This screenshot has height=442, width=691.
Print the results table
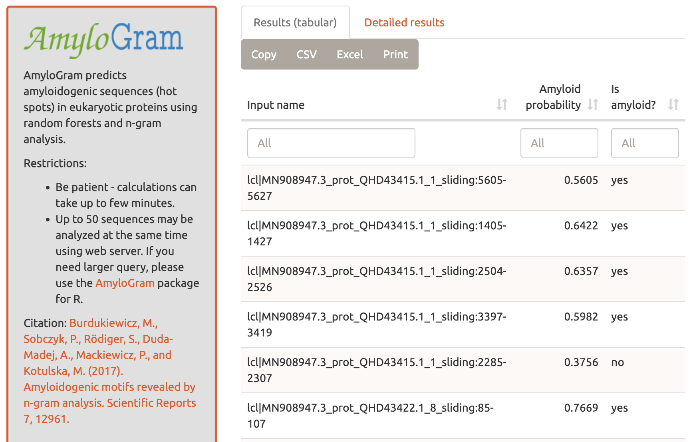395,55
